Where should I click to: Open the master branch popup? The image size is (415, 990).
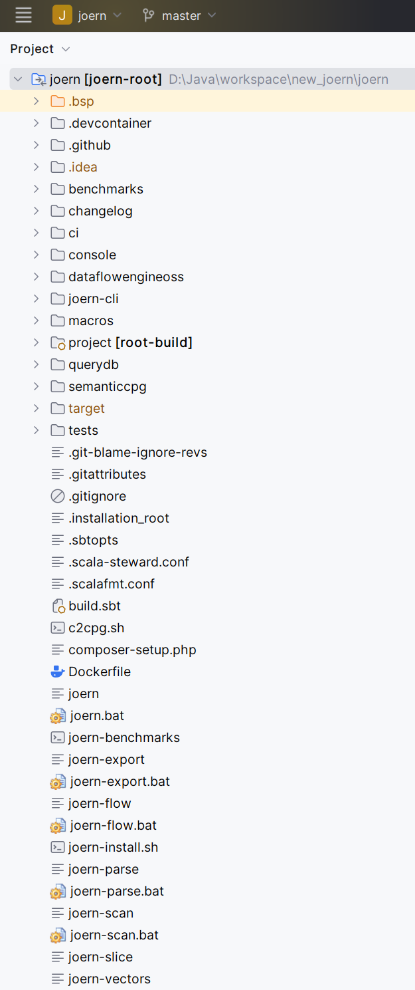[179, 15]
